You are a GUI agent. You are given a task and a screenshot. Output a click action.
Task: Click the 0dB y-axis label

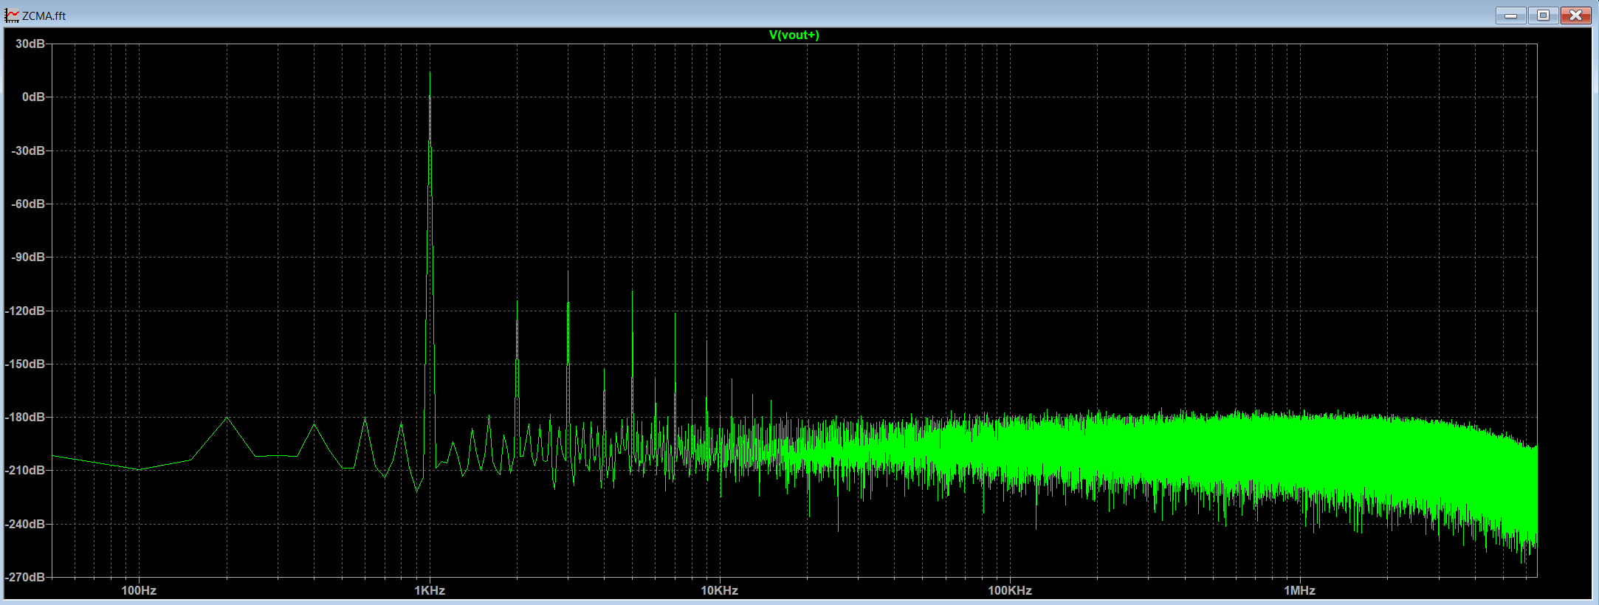click(33, 97)
